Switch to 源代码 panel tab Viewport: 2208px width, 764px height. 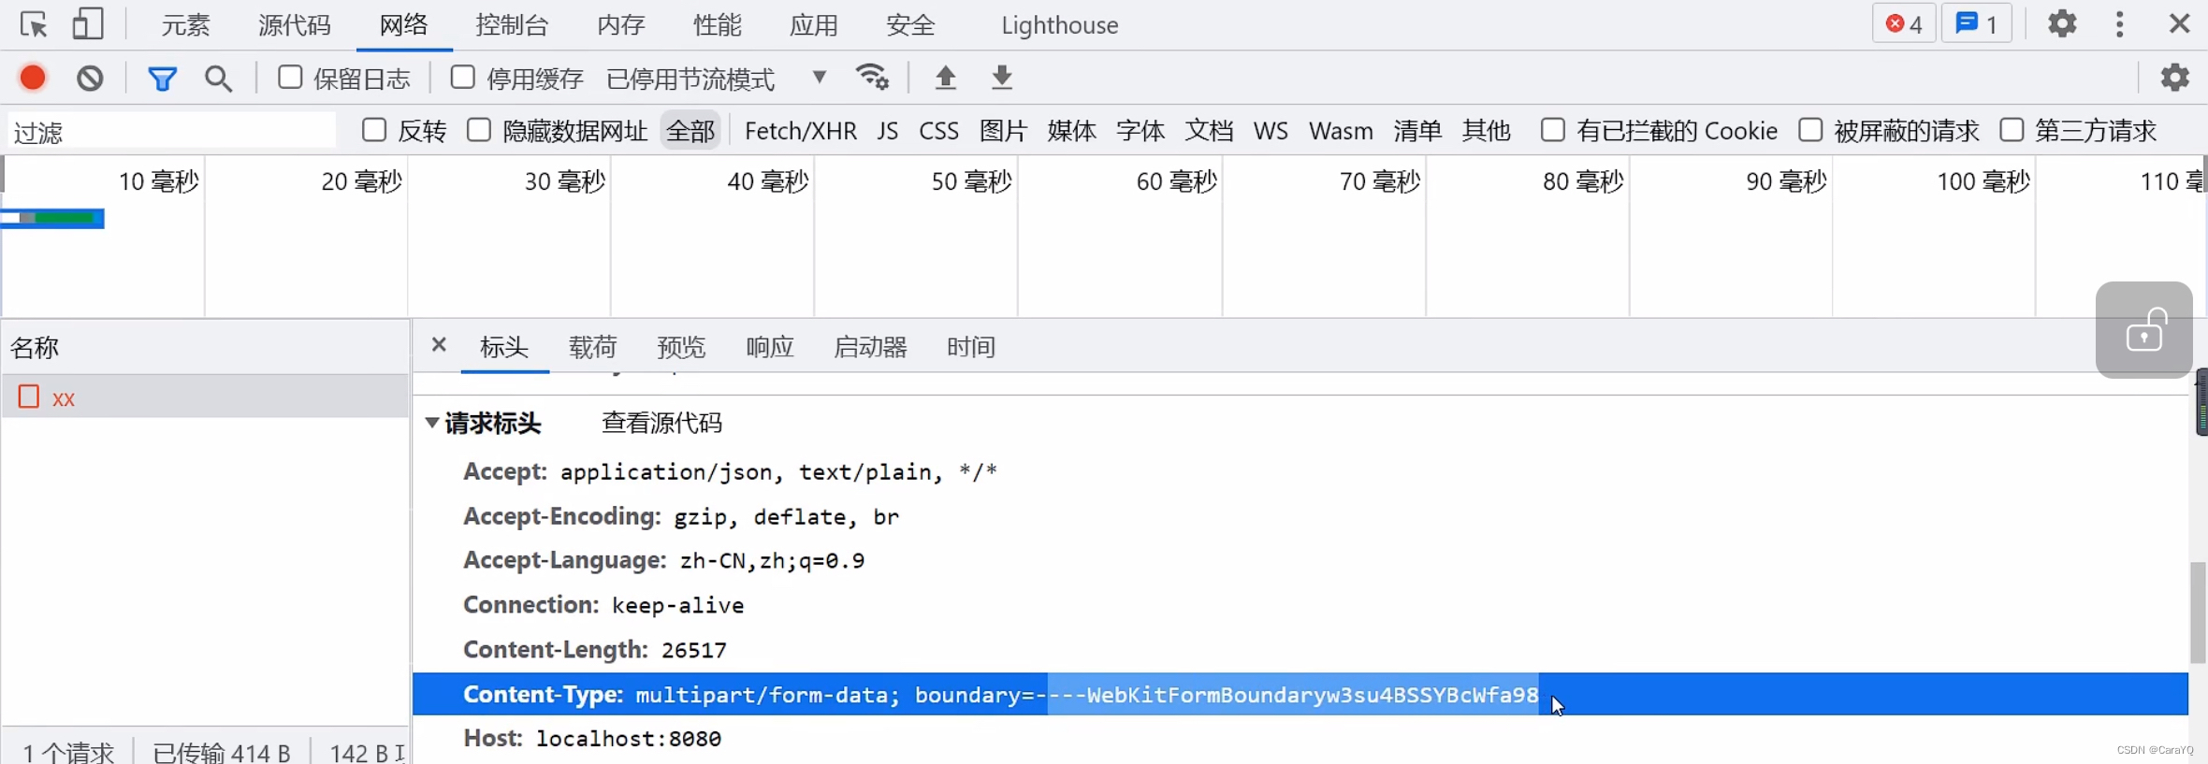click(295, 25)
